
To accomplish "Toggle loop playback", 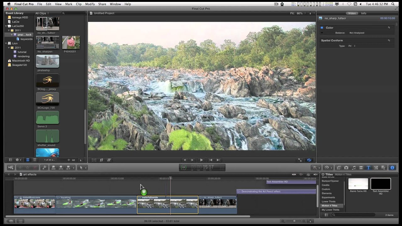I will pos(309,160).
